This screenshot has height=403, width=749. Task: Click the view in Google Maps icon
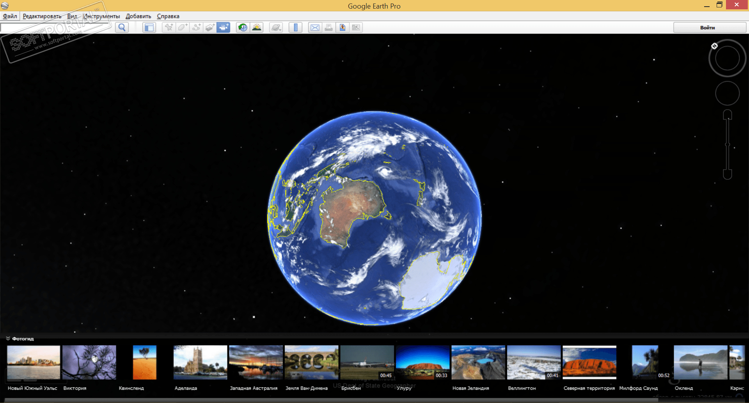(x=356, y=27)
